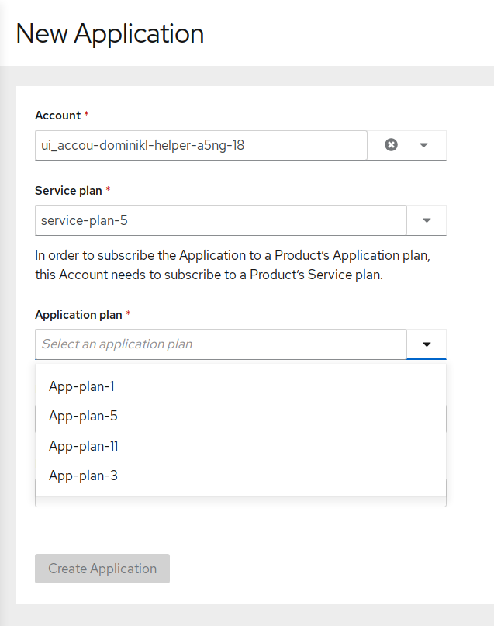
Task: Click the Application plan label
Action: pos(78,315)
